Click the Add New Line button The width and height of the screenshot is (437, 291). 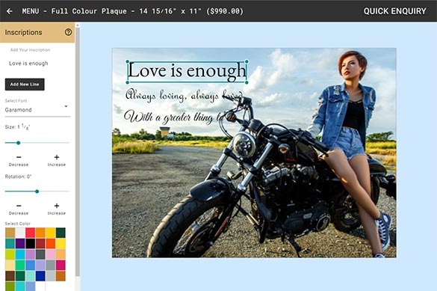(25, 85)
